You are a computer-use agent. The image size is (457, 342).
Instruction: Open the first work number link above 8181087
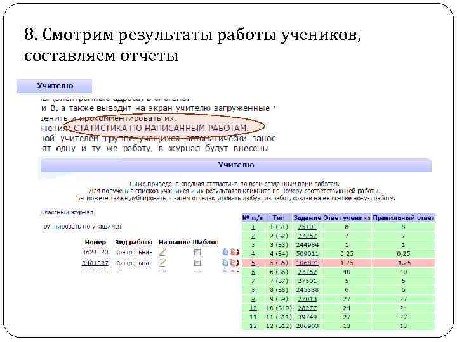click(95, 252)
